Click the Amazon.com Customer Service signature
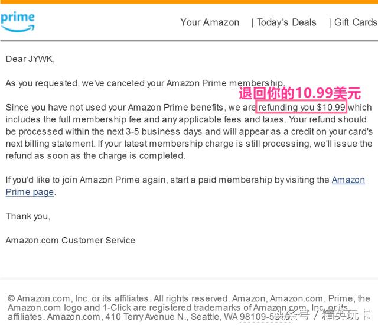The width and height of the screenshot is (378, 325). [70, 240]
